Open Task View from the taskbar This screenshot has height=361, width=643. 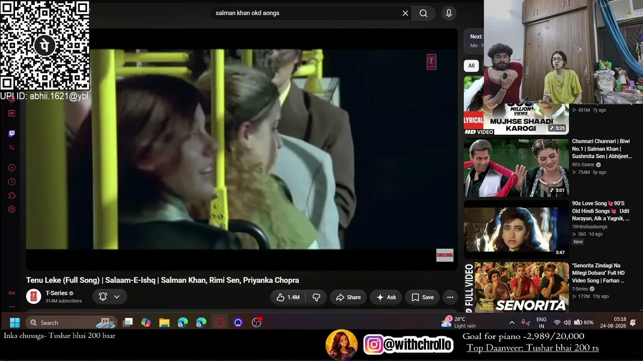tap(128, 322)
